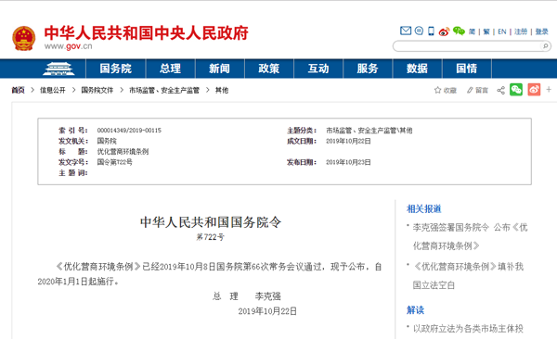Click the title value 优化营商环境条例
The height and width of the screenshot is (339, 557).
click(x=123, y=152)
